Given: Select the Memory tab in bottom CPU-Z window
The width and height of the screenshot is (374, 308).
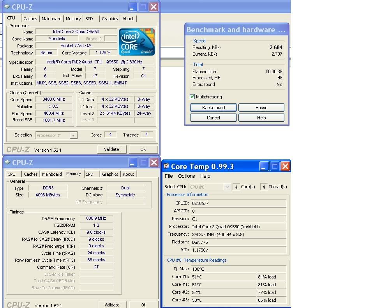Looking at the screenshot, I should (74, 174).
